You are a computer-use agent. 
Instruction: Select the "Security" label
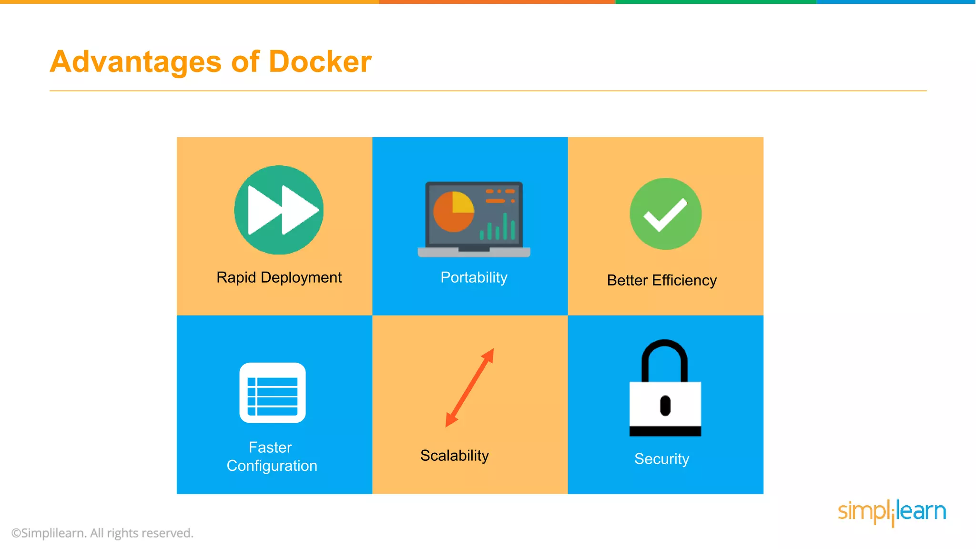click(x=661, y=458)
